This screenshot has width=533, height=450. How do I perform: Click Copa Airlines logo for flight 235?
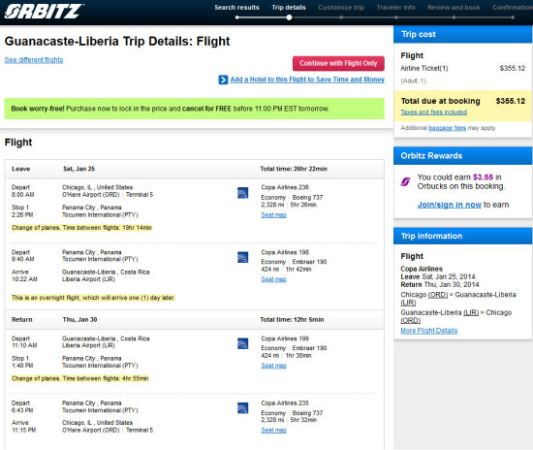coord(242,408)
